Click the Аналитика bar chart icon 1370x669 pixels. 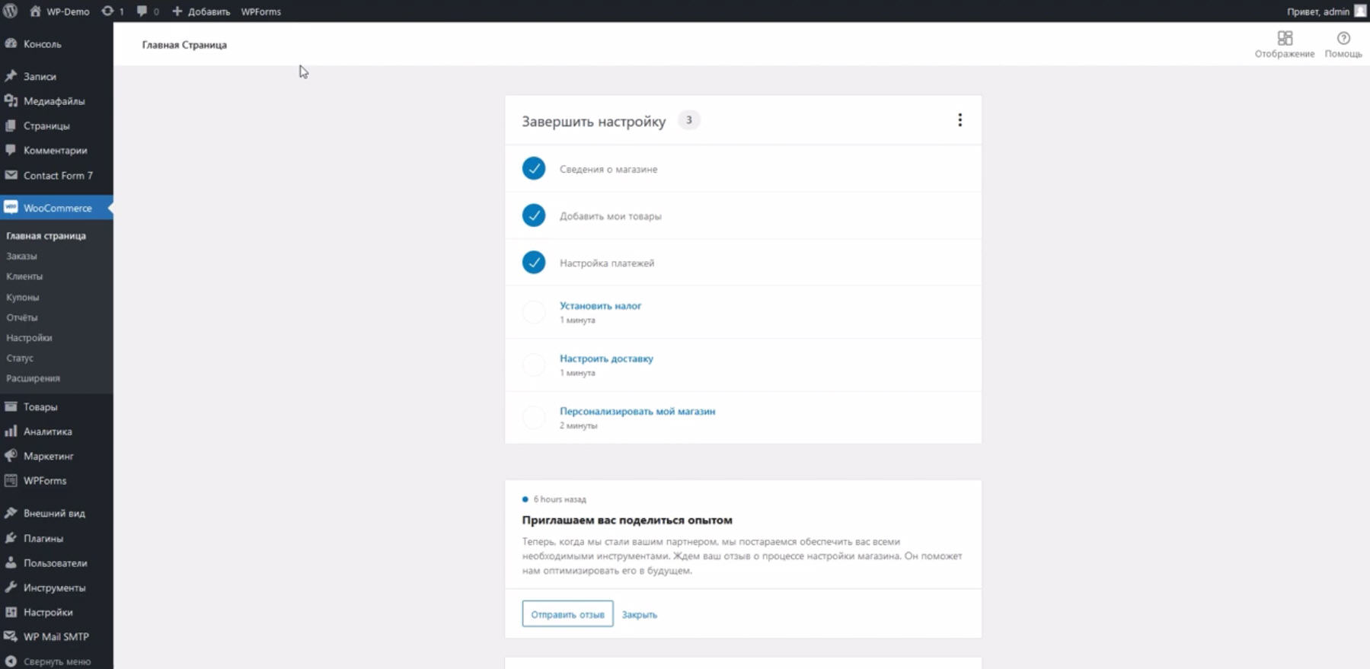click(11, 431)
